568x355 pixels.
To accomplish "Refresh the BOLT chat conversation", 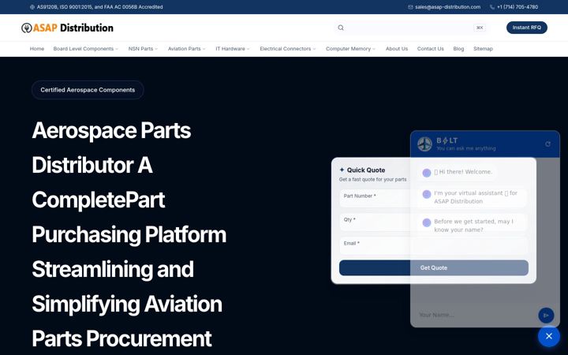I will 547,144.
